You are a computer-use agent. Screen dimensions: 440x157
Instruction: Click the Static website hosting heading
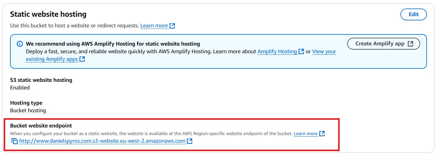click(48, 14)
